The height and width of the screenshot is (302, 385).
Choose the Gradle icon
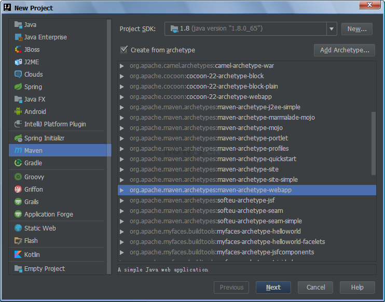18,163
